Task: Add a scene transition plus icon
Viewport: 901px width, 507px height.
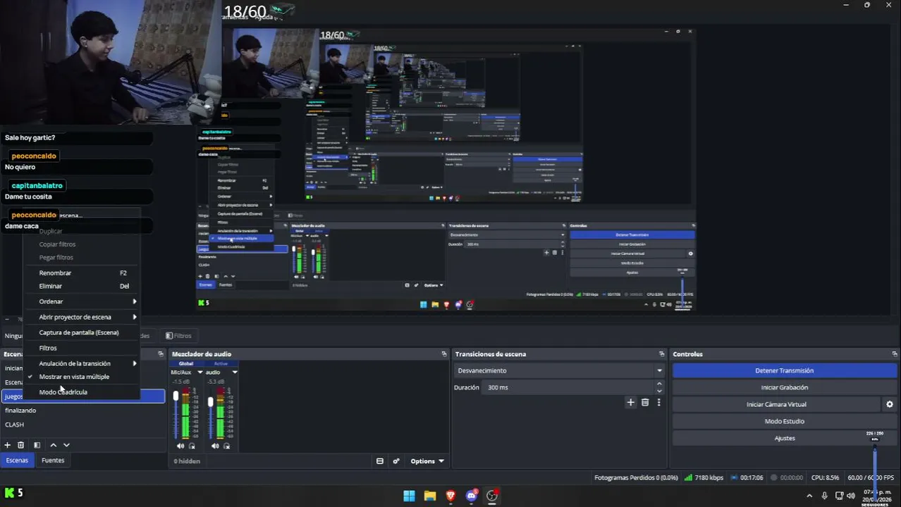Action: (x=631, y=403)
